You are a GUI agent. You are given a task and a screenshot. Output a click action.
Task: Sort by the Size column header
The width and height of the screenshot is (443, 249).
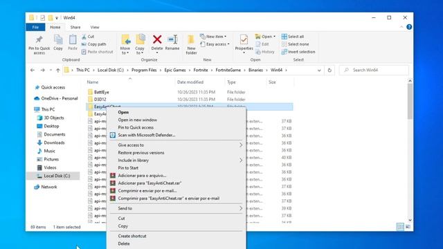click(x=272, y=82)
